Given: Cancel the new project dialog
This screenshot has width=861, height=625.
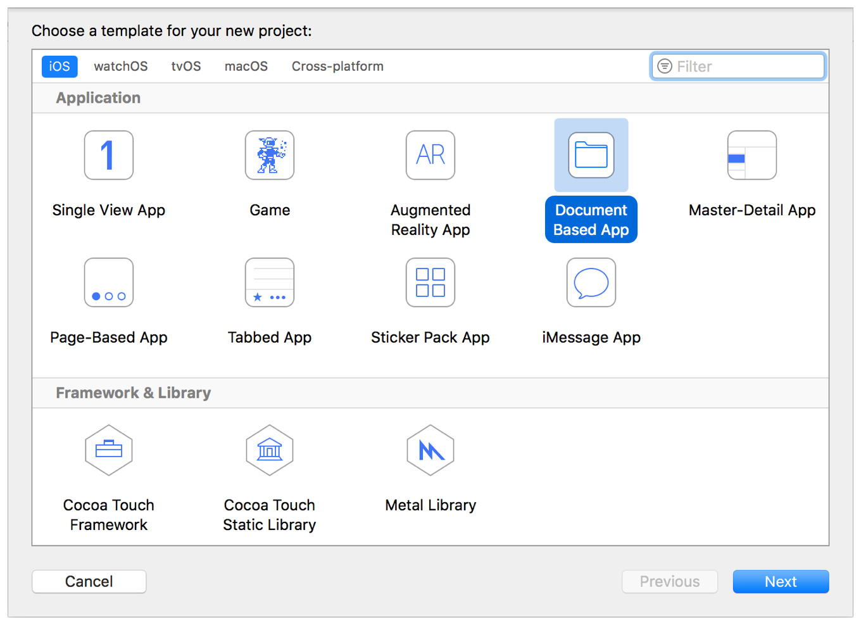Looking at the screenshot, I should [89, 581].
